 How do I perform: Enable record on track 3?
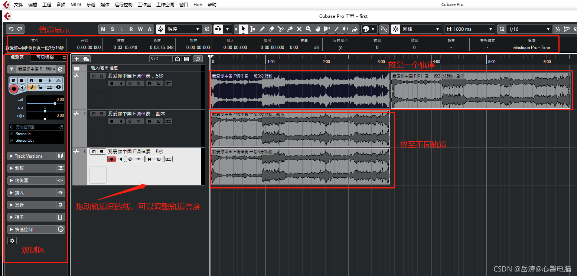(111, 159)
